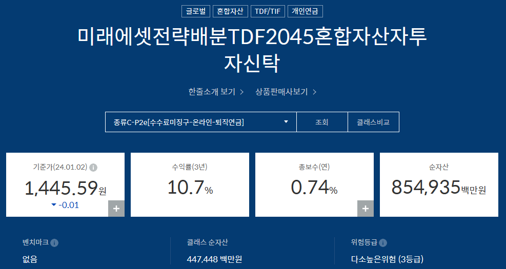Click the 0.74% total fee value
506x269 pixels.
point(314,188)
